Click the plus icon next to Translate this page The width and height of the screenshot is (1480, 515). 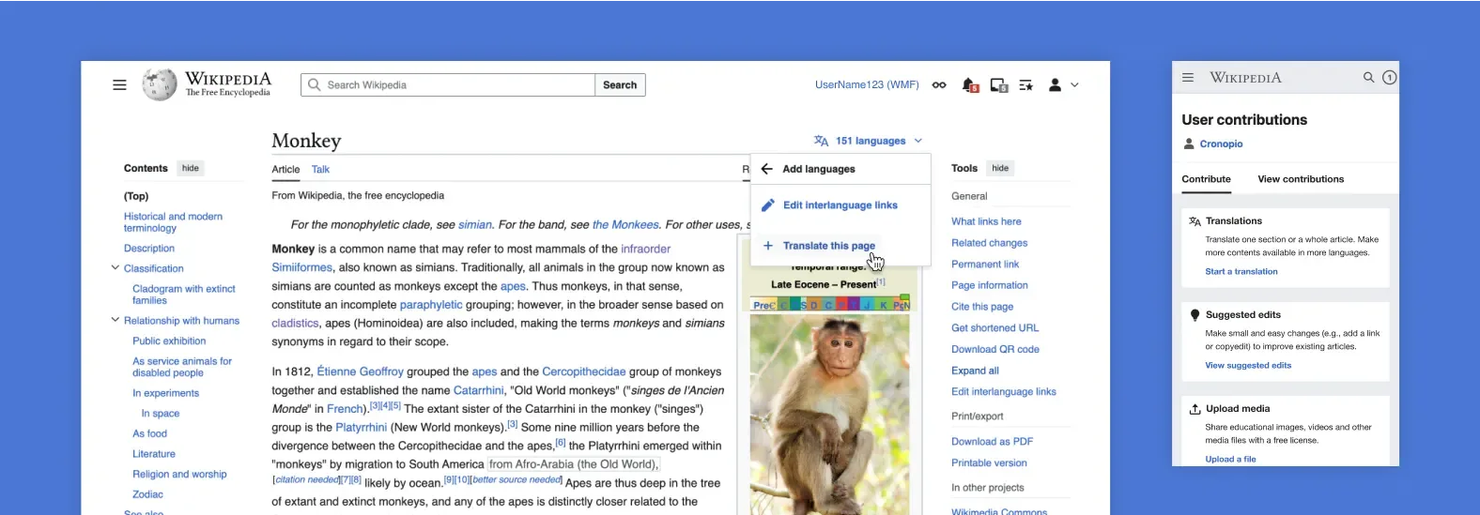[x=767, y=246]
